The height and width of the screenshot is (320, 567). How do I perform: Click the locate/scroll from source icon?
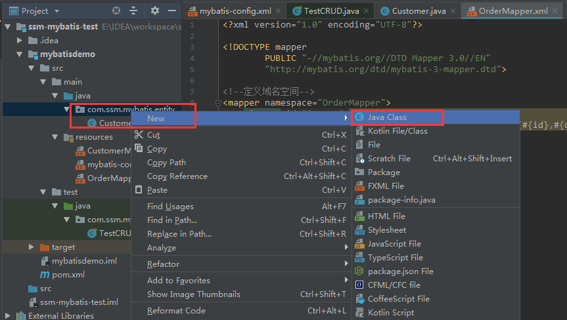[116, 11]
